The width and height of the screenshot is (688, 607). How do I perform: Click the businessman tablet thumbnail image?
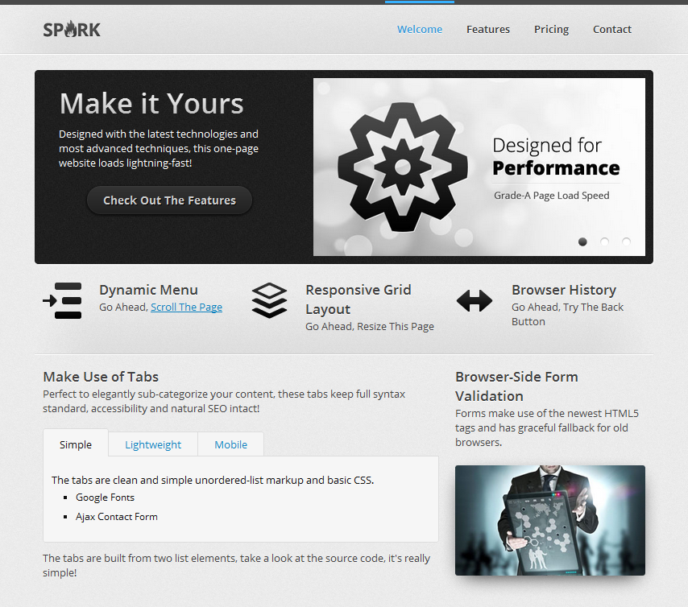coord(550,520)
